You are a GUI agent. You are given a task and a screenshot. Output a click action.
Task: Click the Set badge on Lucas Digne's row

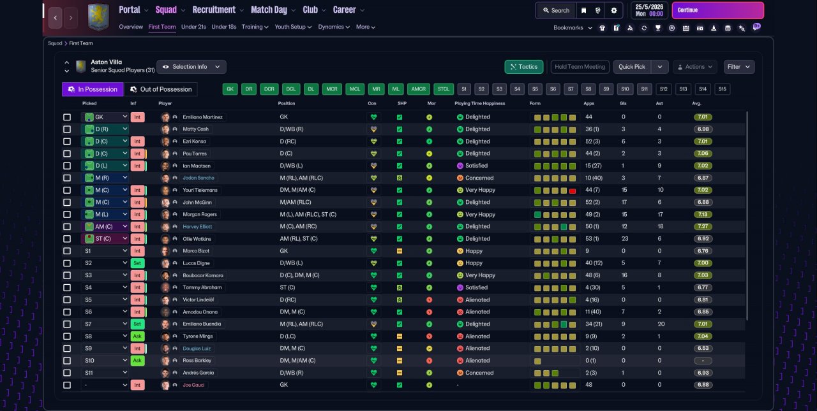pos(137,263)
